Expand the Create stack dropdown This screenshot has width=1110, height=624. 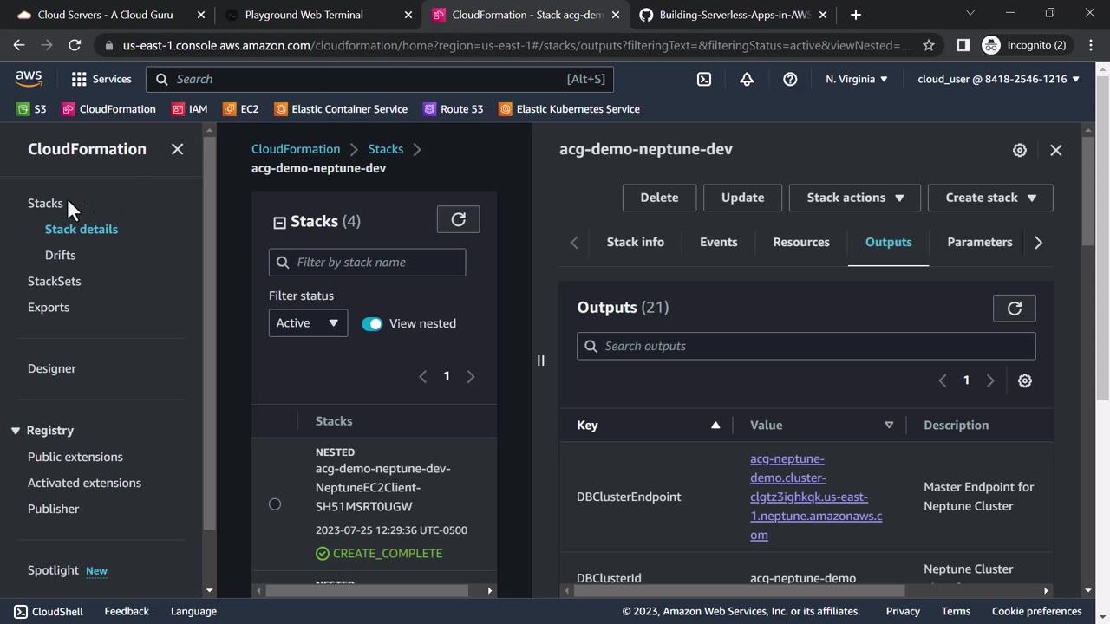point(990,198)
